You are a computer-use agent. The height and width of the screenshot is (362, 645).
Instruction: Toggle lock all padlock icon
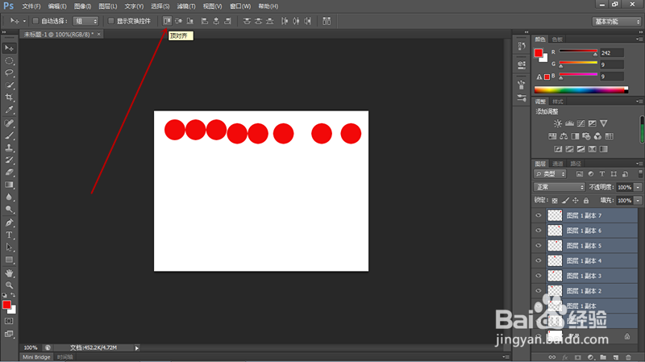click(586, 201)
